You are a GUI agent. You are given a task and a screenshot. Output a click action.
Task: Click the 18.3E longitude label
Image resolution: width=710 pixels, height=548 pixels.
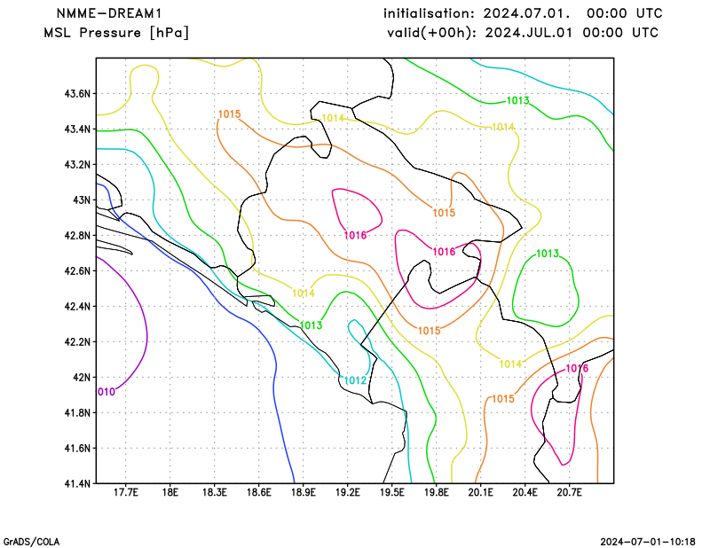point(215,492)
